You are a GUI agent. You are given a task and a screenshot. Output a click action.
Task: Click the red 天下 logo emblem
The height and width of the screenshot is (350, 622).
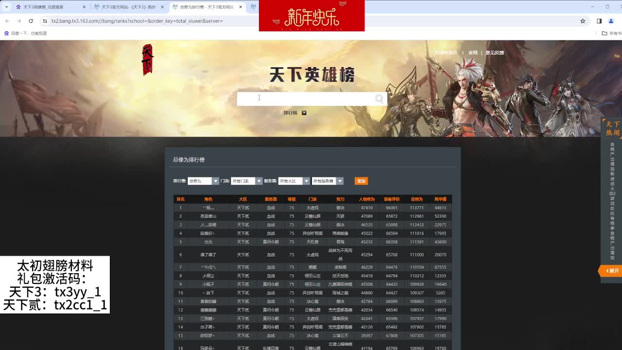(147, 60)
